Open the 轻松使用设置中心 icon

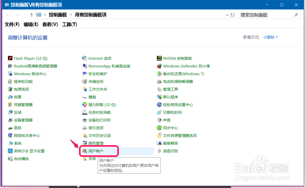pos(159,105)
